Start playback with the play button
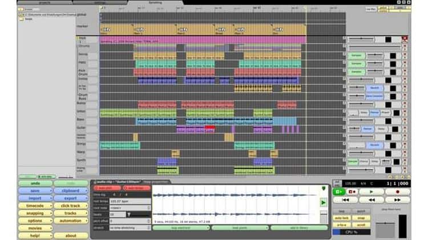The width and height of the screenshot is (428, 240). pyautogui.click(x=372, y=192)
